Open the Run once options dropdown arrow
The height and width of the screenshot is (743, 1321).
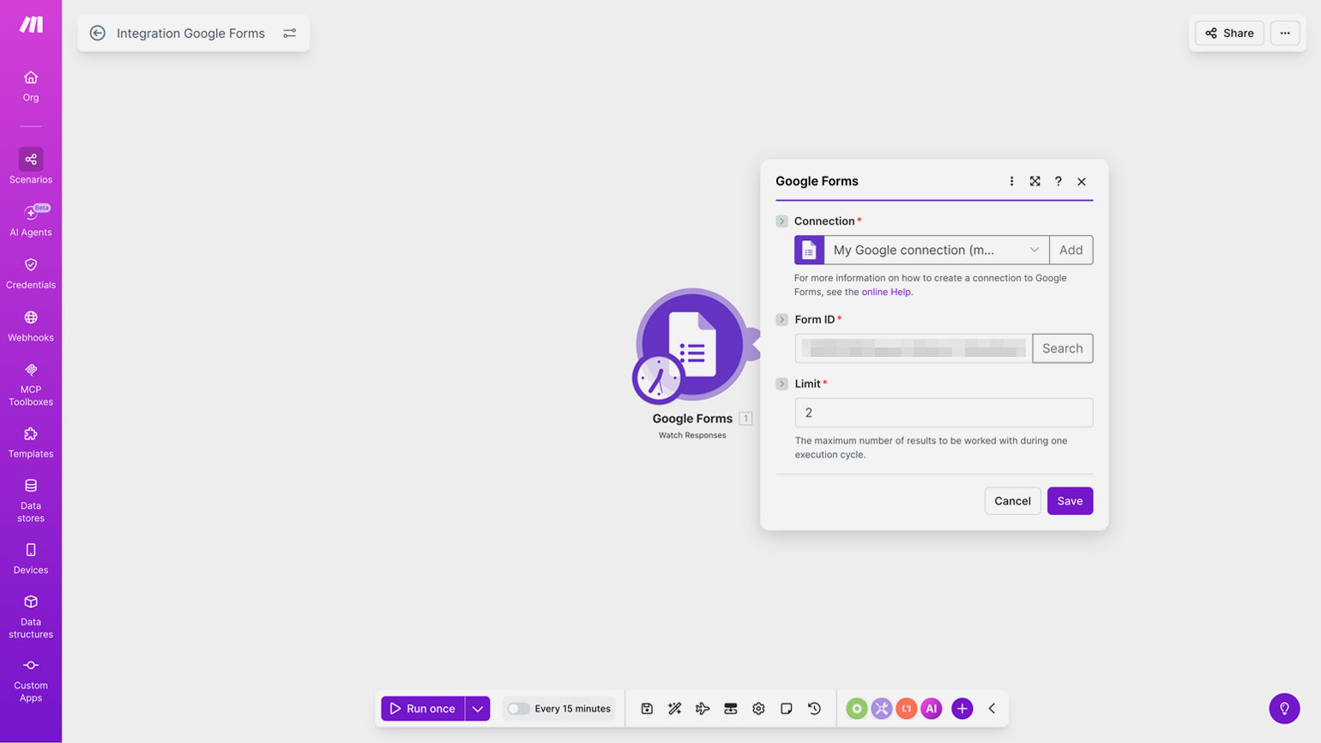tap(478, 709)
